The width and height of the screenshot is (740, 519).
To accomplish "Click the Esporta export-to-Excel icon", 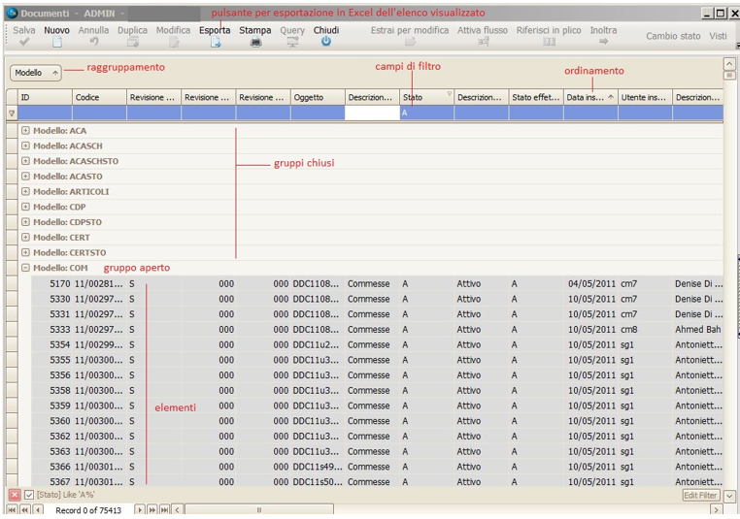I will point(216,43).
